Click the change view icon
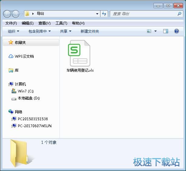Image resolution: width=186 pixels, height=171 pixels. click(149, 31)
